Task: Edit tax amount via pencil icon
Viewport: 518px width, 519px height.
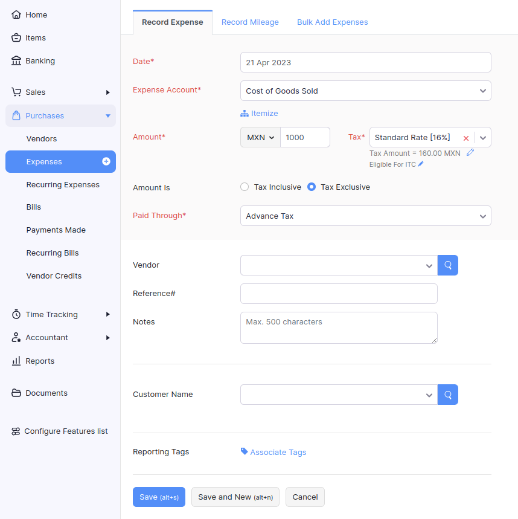Action: click(x=470, y=153)
